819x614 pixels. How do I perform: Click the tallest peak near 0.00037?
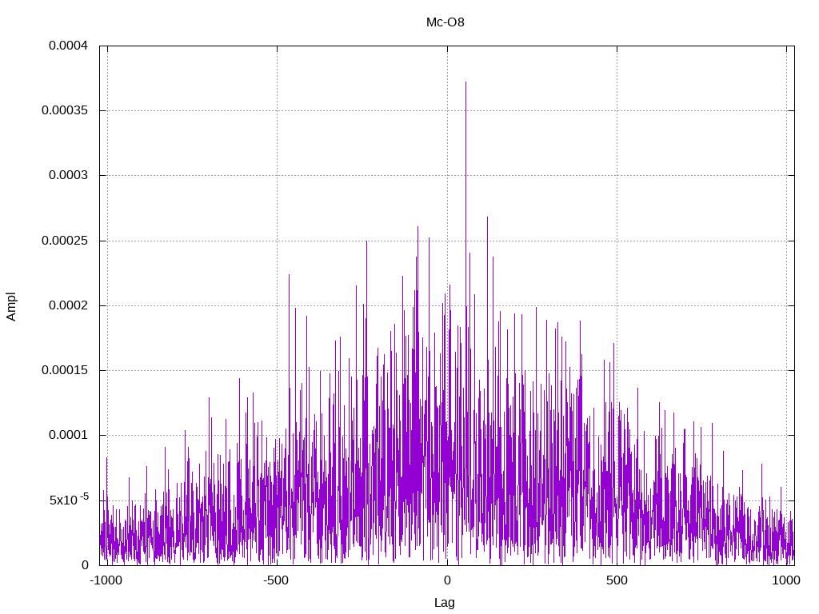point(466,82)
